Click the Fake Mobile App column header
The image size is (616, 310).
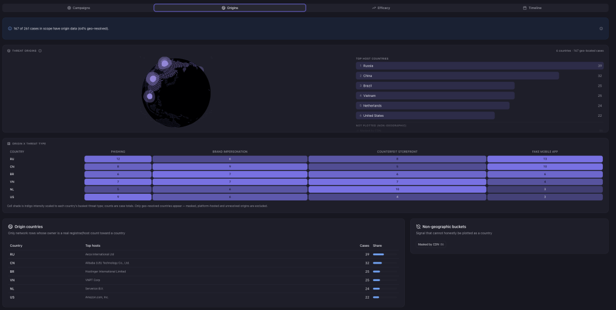[545, 152]
